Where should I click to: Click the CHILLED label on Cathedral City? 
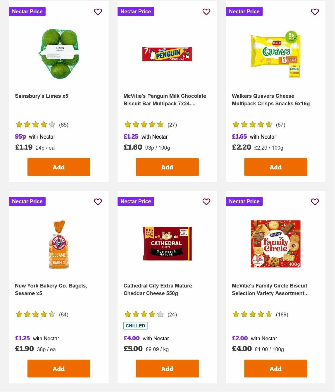135,326
